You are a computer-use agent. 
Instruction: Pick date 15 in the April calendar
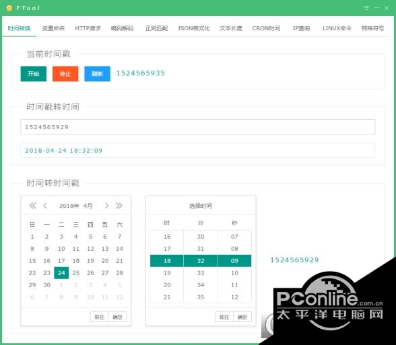[32, 261]
